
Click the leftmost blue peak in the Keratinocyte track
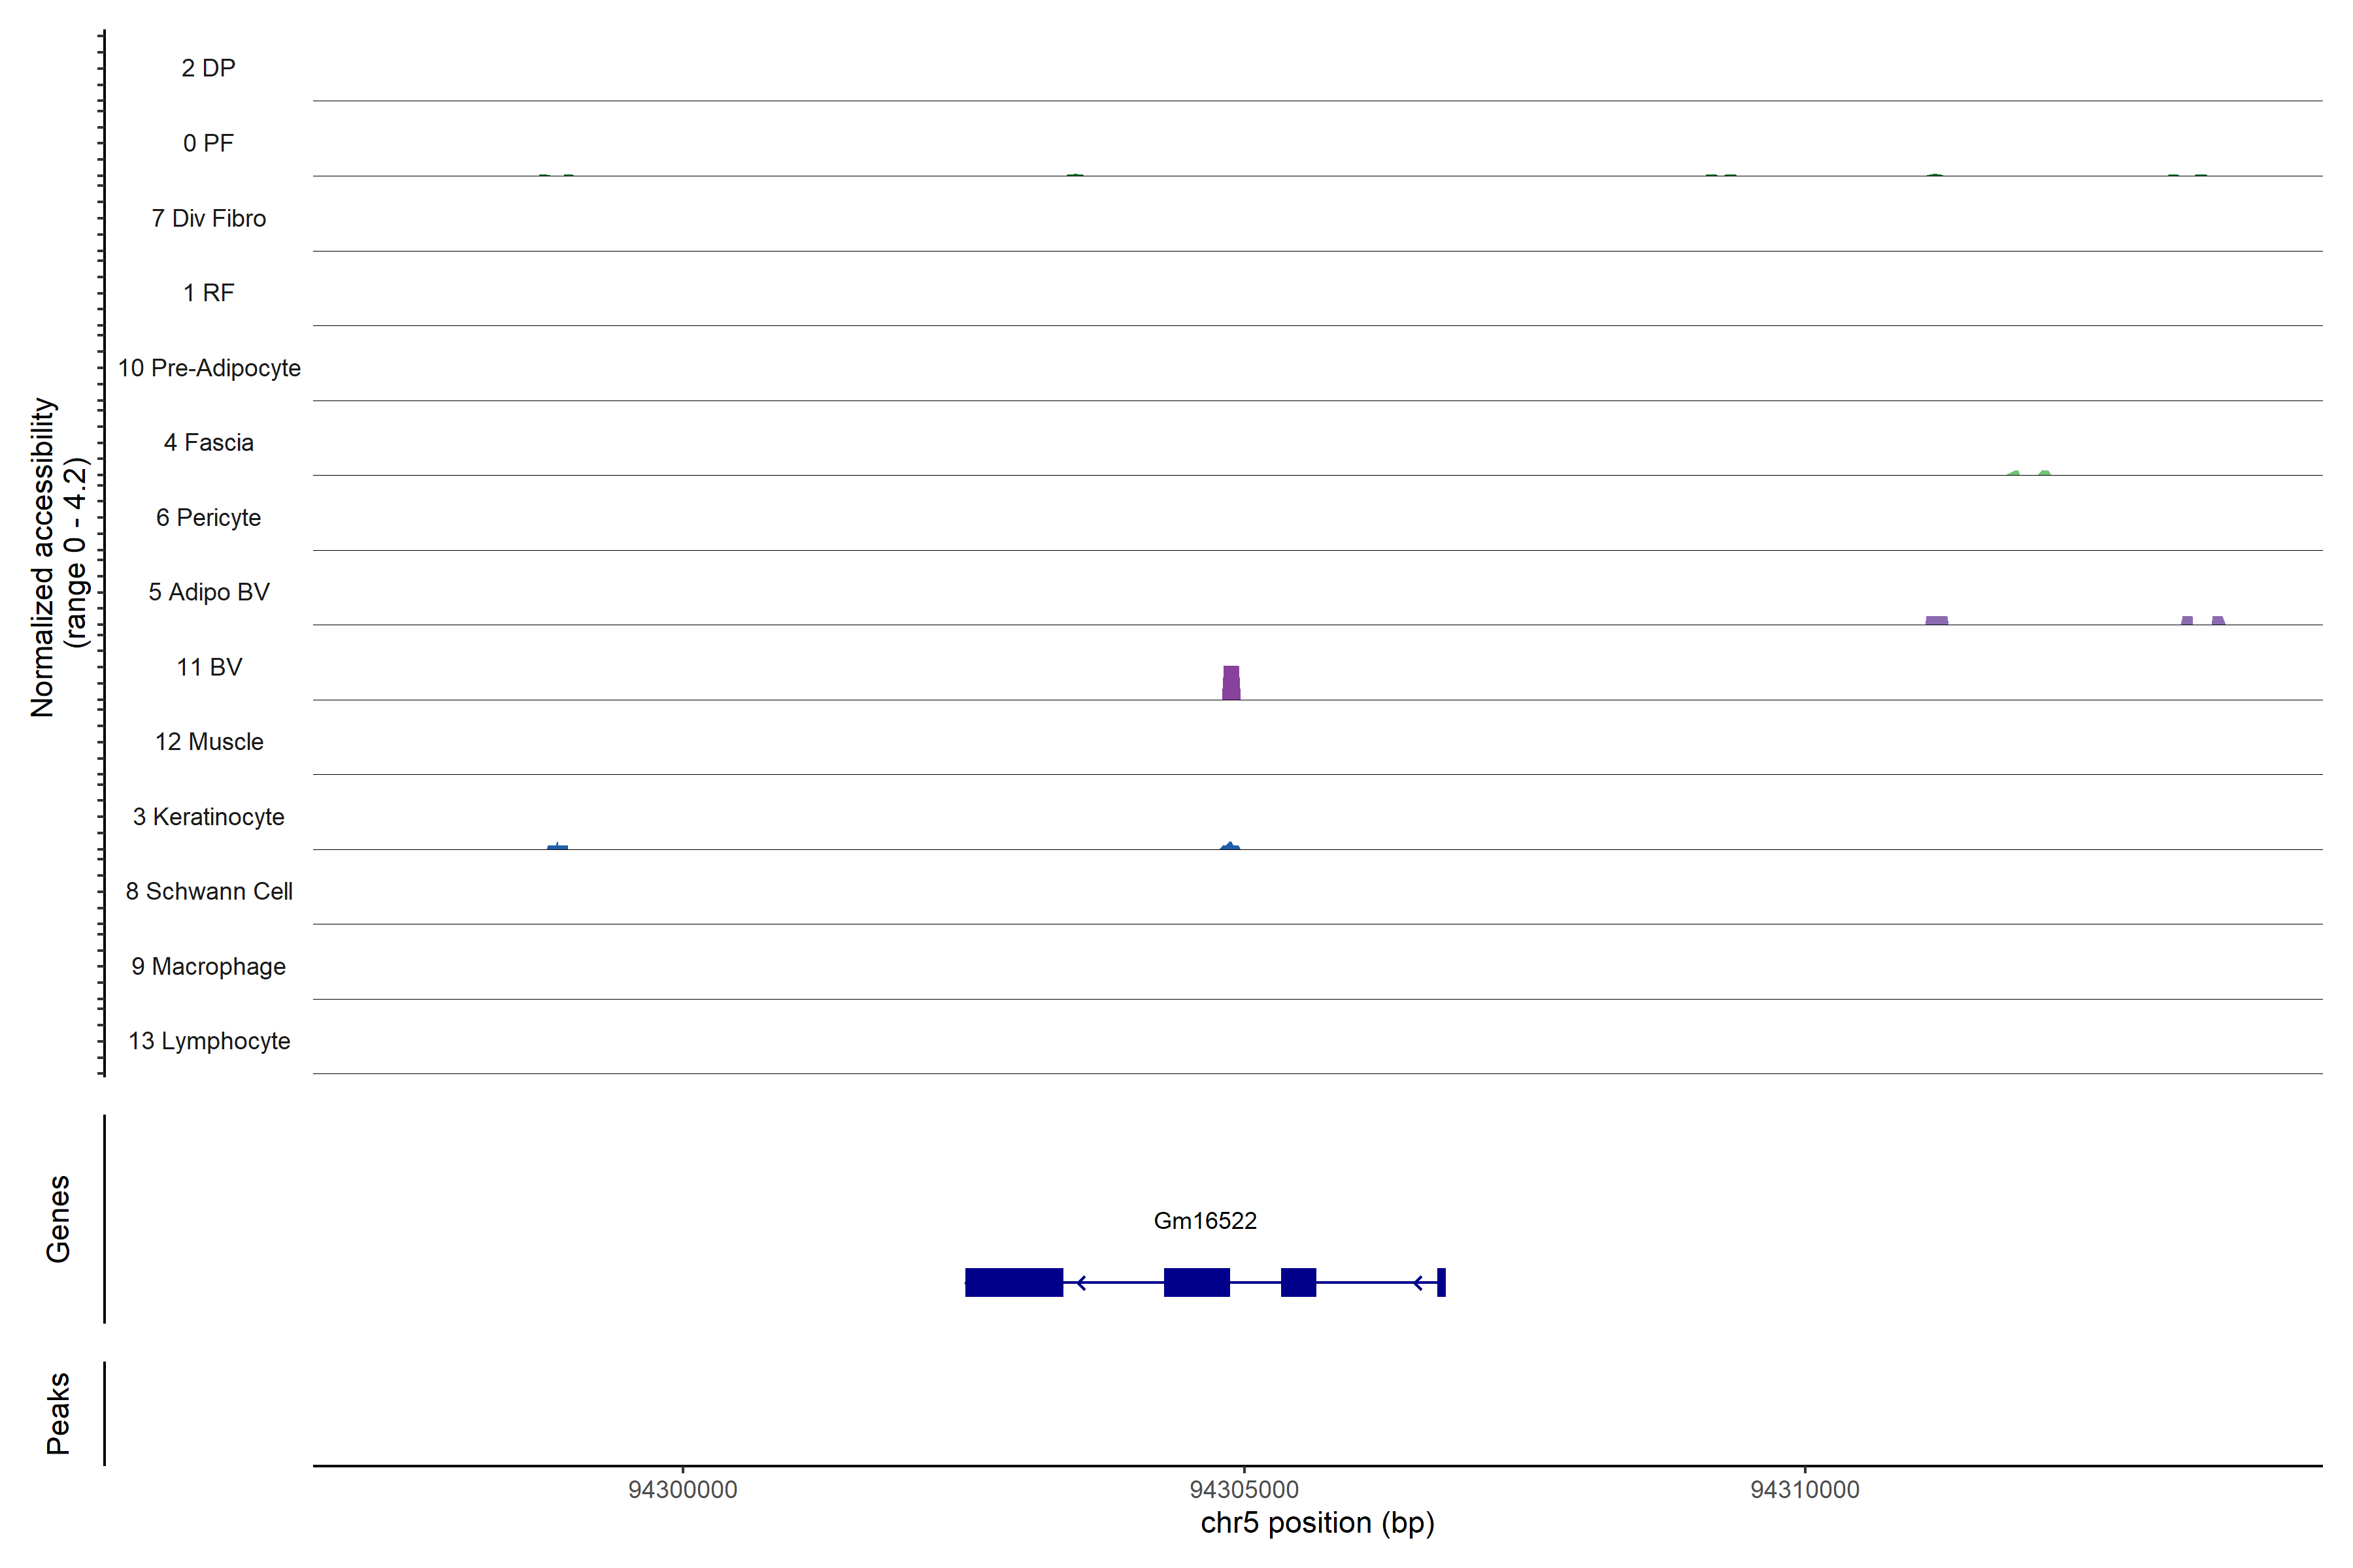click(558, 847)
